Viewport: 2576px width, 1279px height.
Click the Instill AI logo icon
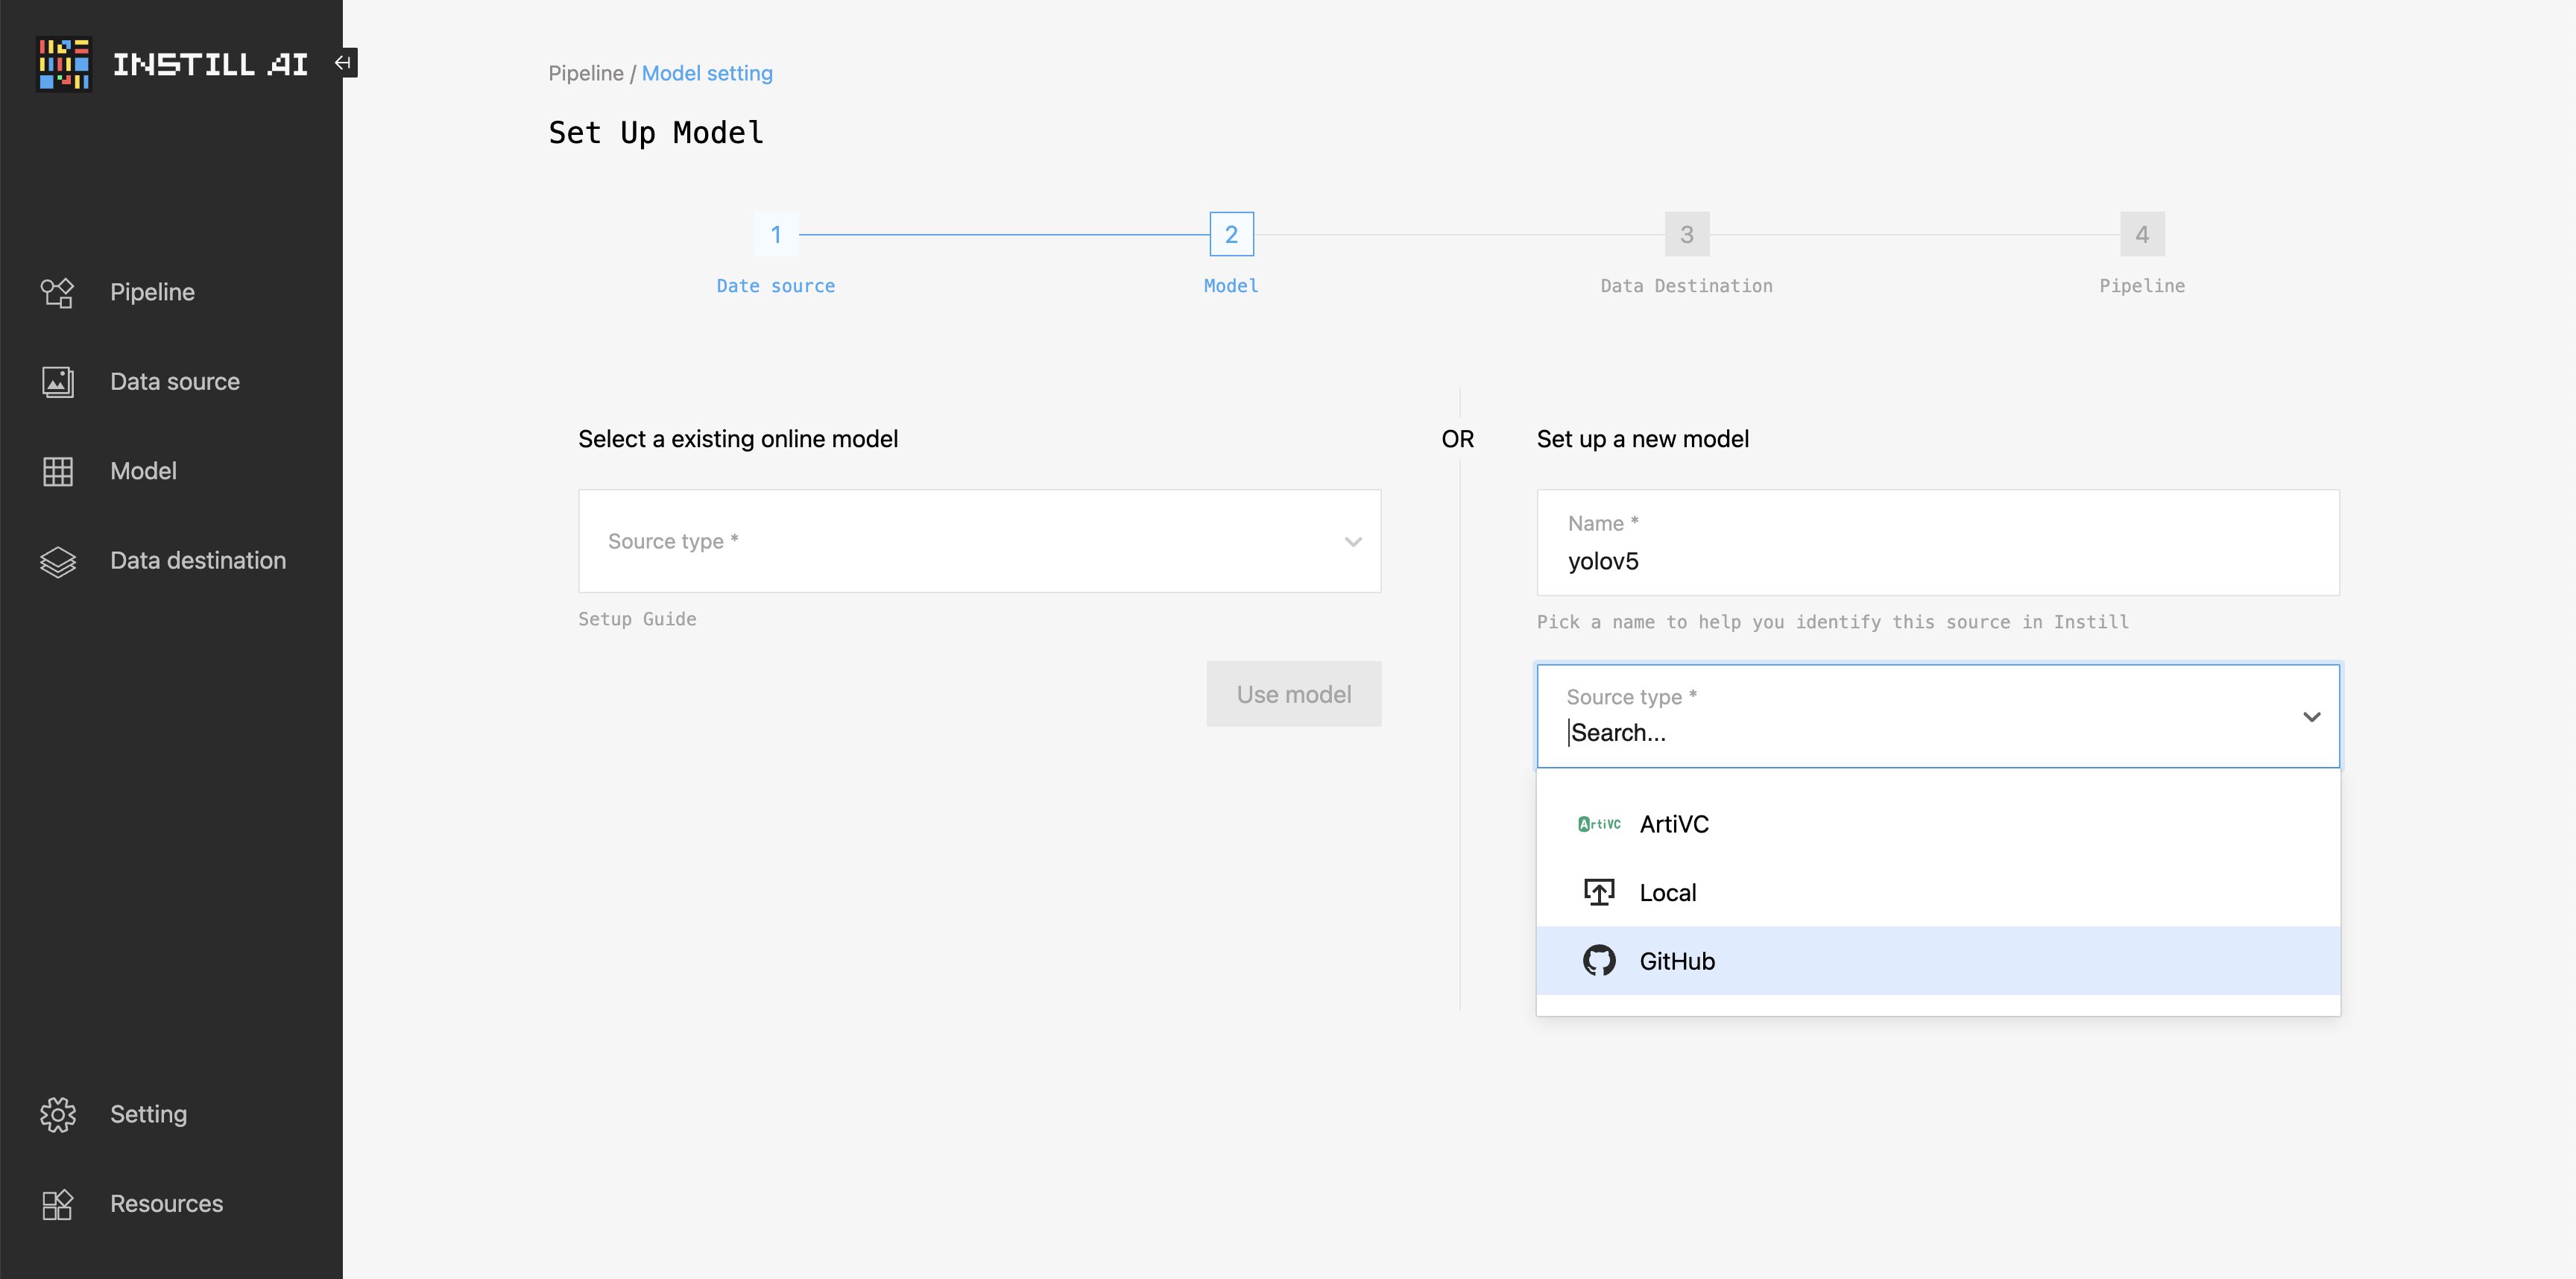click(x=64, y=65)
